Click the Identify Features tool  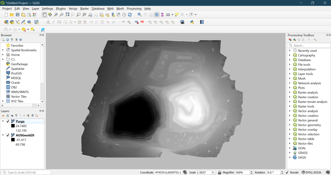pyautogui.click(x=139, y=15)
